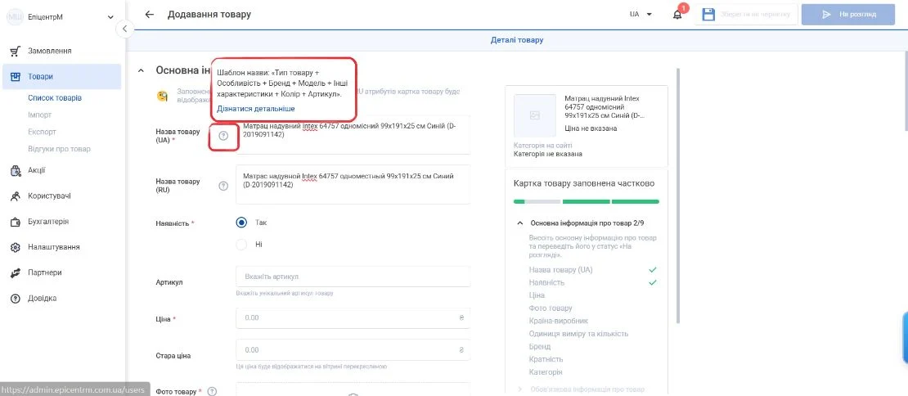This screenshot has width=908, height=396.
Task: Click Наявність checklist item
Action: (x=546, y=282)
